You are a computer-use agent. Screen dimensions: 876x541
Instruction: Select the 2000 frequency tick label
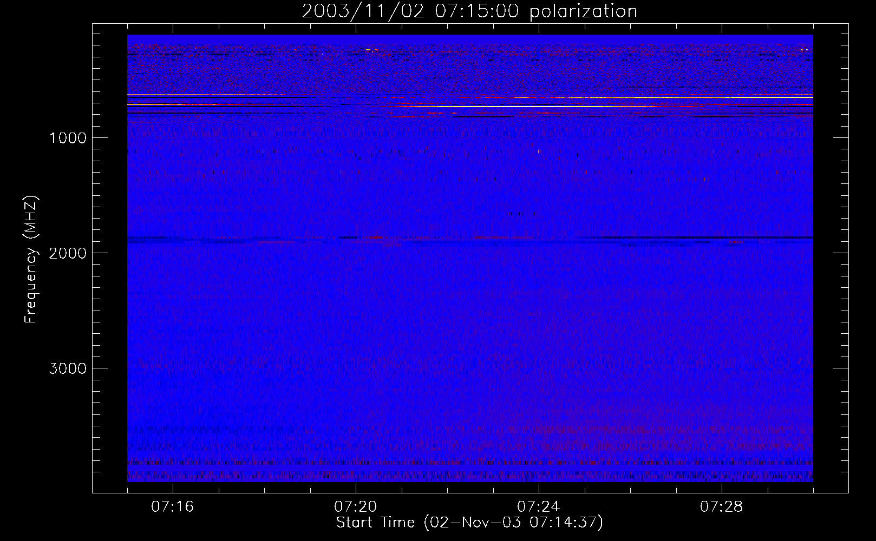(68, 253)
